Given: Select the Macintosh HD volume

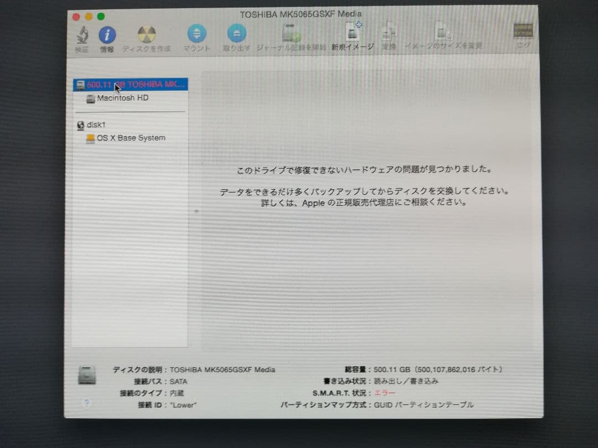Looking at the screenshot, I should (123, 98).
